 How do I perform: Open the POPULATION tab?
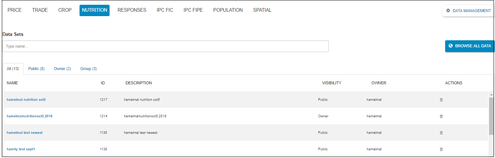[x=228, y=10]
